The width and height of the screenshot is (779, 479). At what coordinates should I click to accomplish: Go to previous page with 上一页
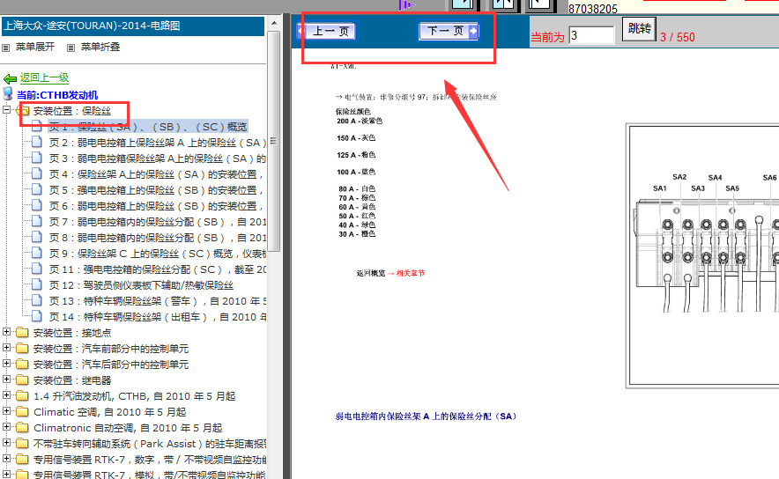[326, 32]
